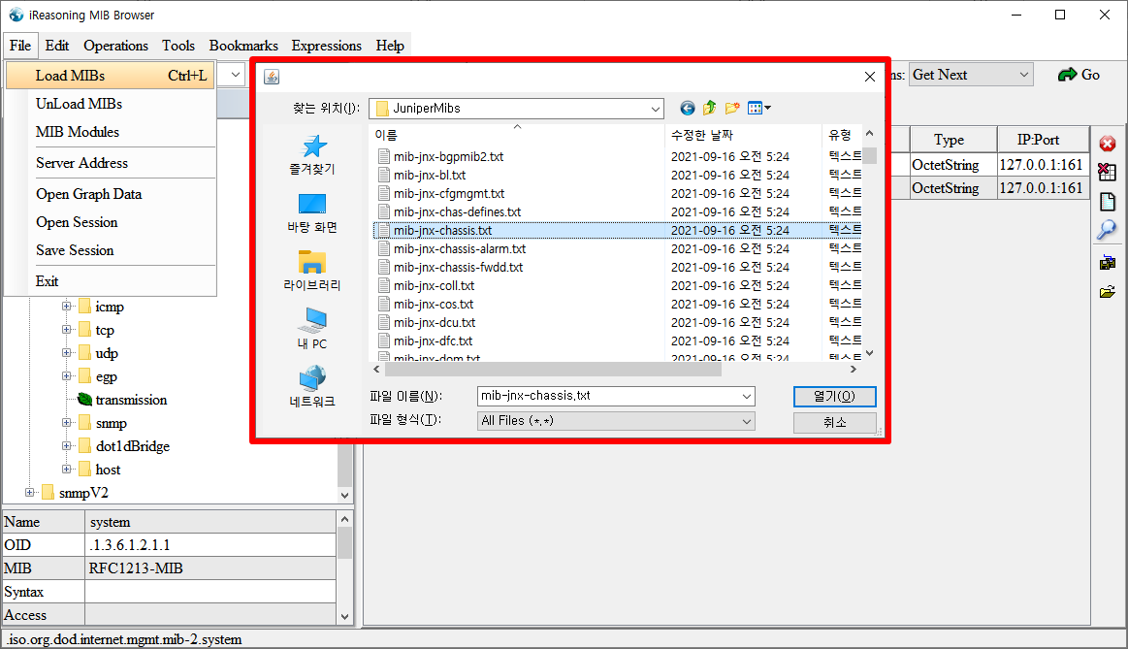
Task: Click MIB tree scrollbar down arrow
Action: point(344,495)
